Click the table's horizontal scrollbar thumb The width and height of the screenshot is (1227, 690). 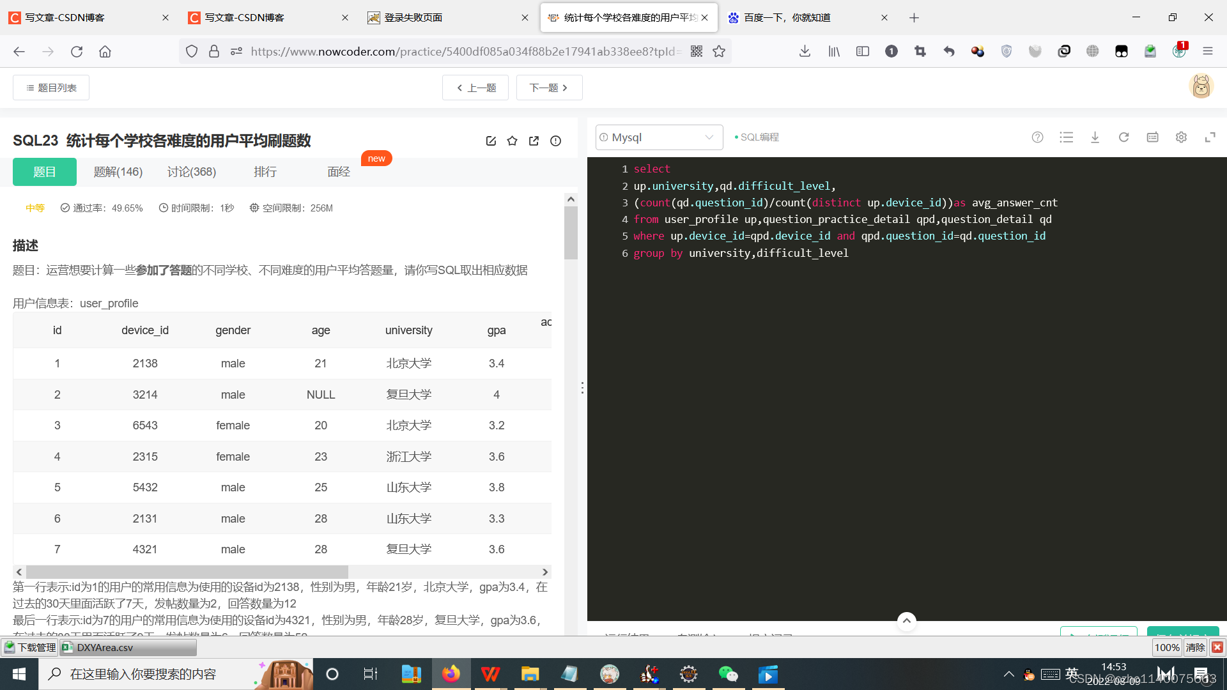point(187,572)
